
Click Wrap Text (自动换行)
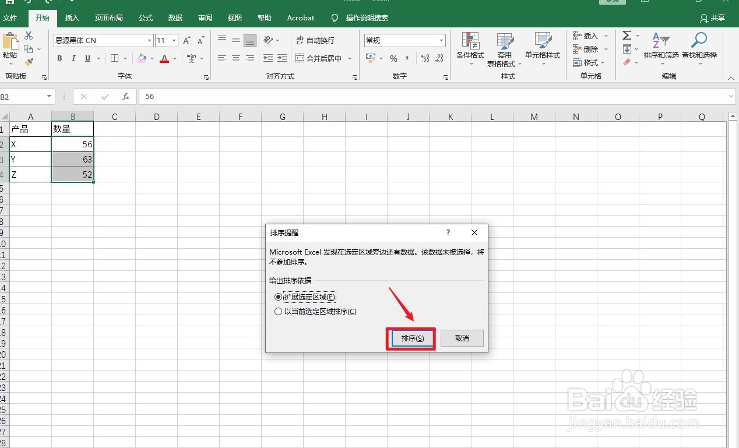coord(315,40)
